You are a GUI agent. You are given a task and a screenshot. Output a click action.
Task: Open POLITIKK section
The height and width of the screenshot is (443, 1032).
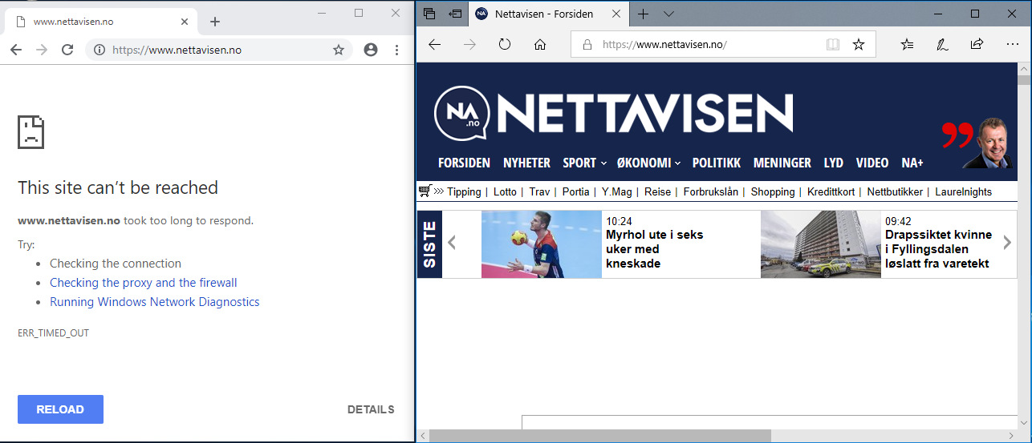tap(717, 163)
